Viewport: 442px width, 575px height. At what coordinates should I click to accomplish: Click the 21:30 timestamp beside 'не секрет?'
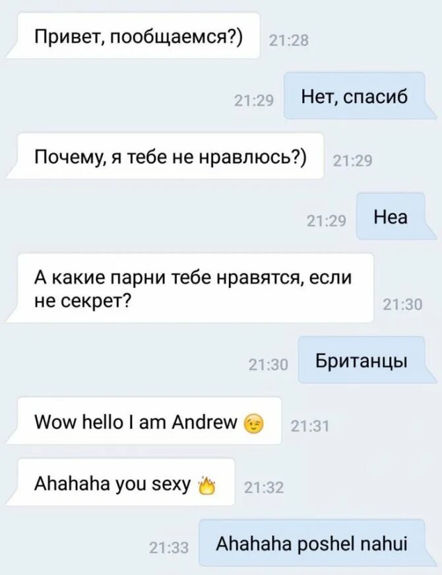point(402,305)
